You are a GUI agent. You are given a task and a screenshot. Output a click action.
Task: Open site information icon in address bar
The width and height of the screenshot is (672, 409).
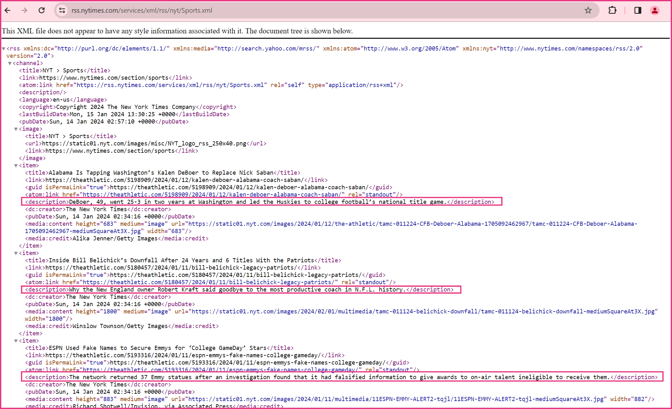coord(62,10)
